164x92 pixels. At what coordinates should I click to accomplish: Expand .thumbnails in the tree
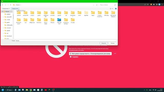[3, 36]
